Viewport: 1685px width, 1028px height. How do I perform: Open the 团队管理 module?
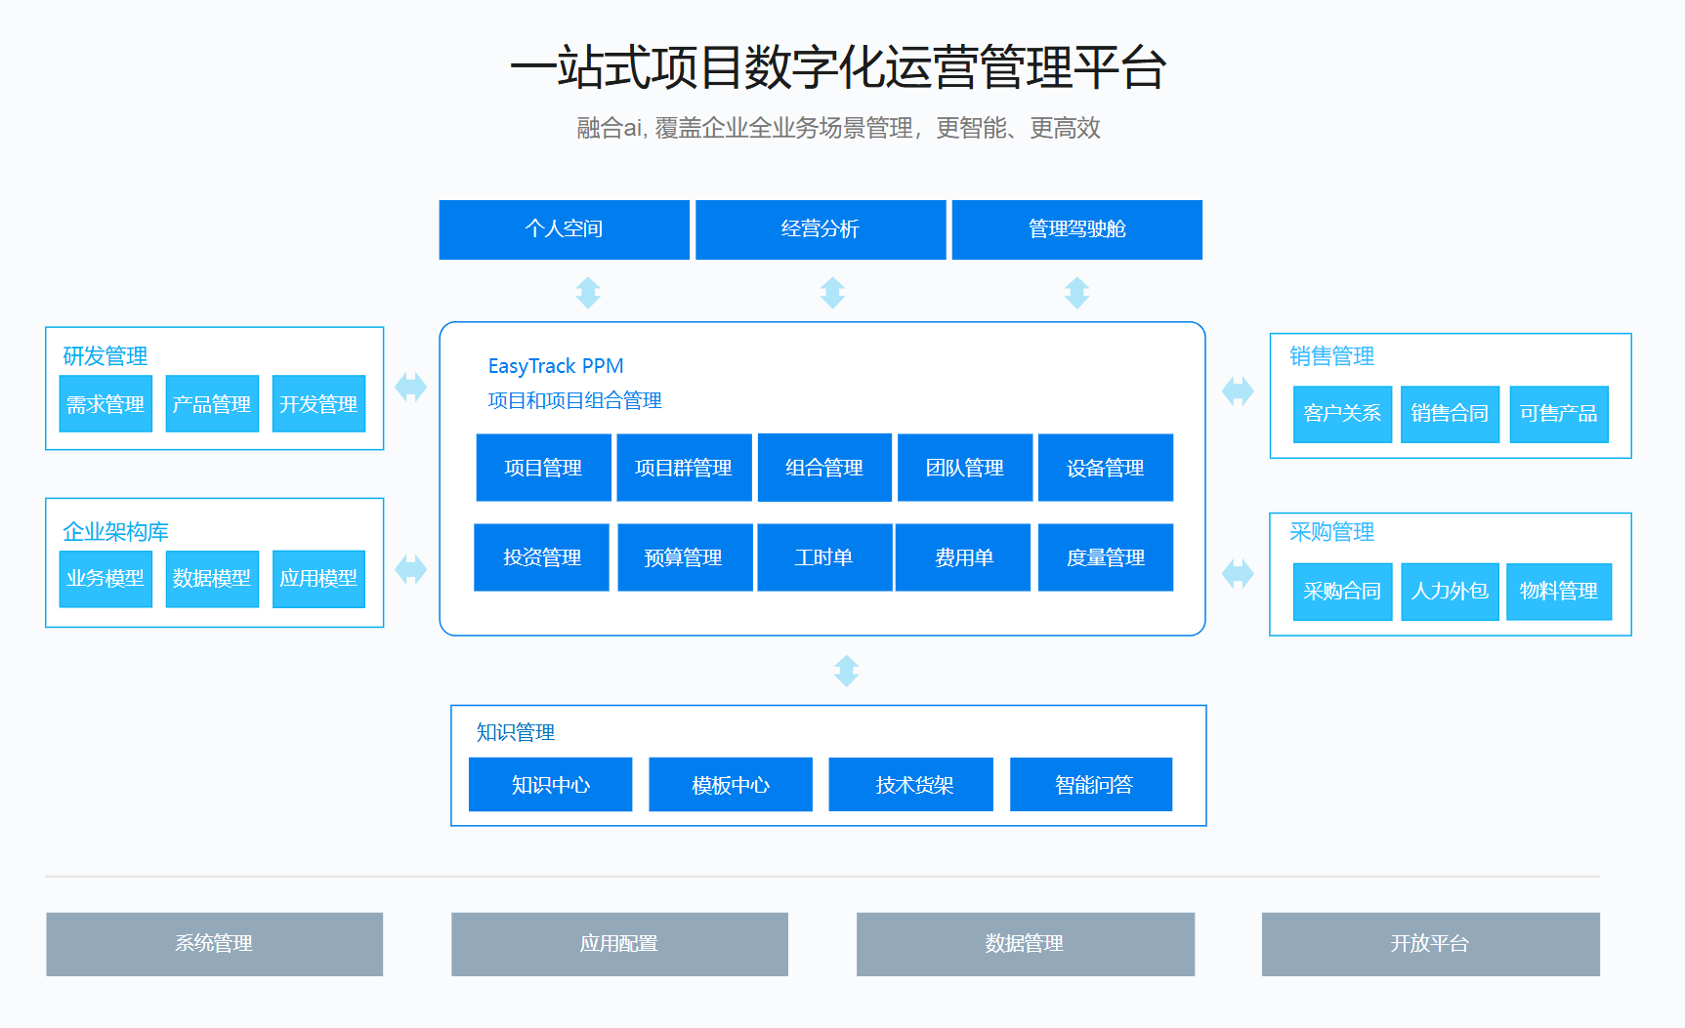(x=965, y=468)
